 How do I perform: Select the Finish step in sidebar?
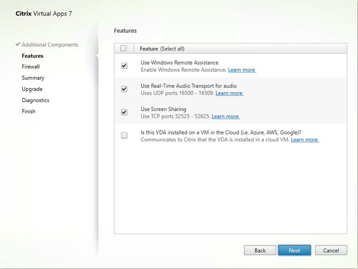(x=29, y=112)
